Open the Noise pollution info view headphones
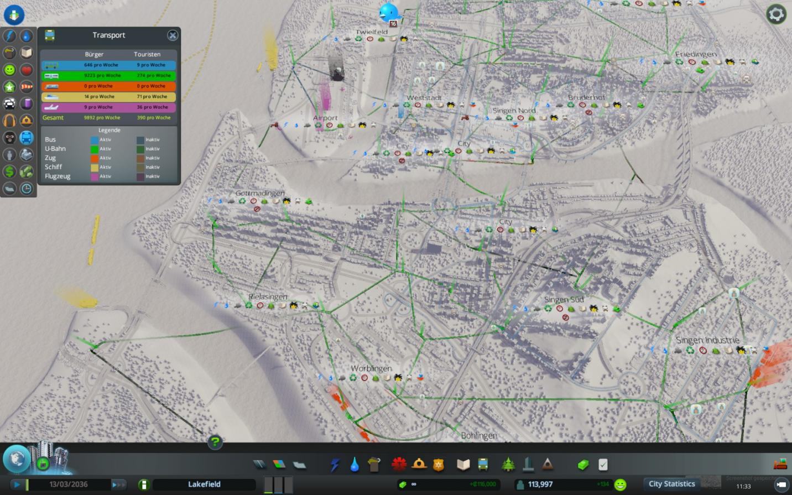 click(x=9, y=121)
